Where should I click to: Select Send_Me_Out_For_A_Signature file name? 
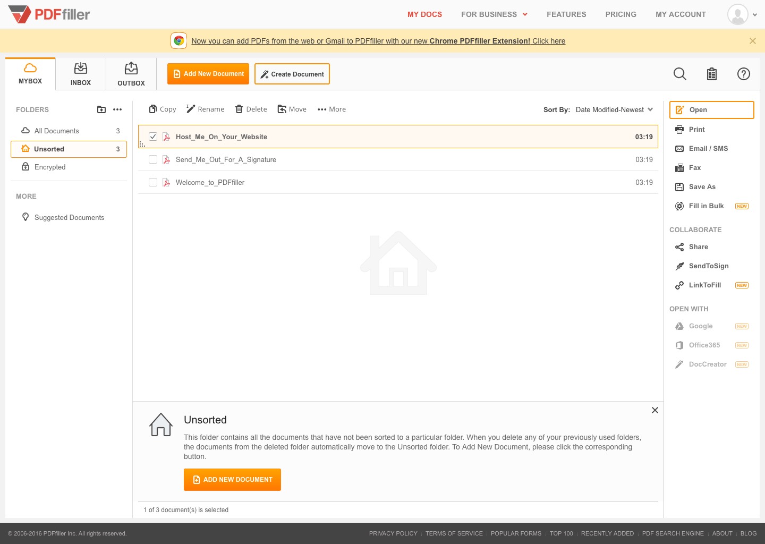pos(226,159)
